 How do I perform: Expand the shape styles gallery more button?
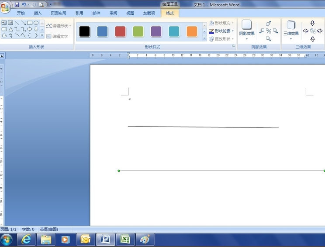coord(205,38)
